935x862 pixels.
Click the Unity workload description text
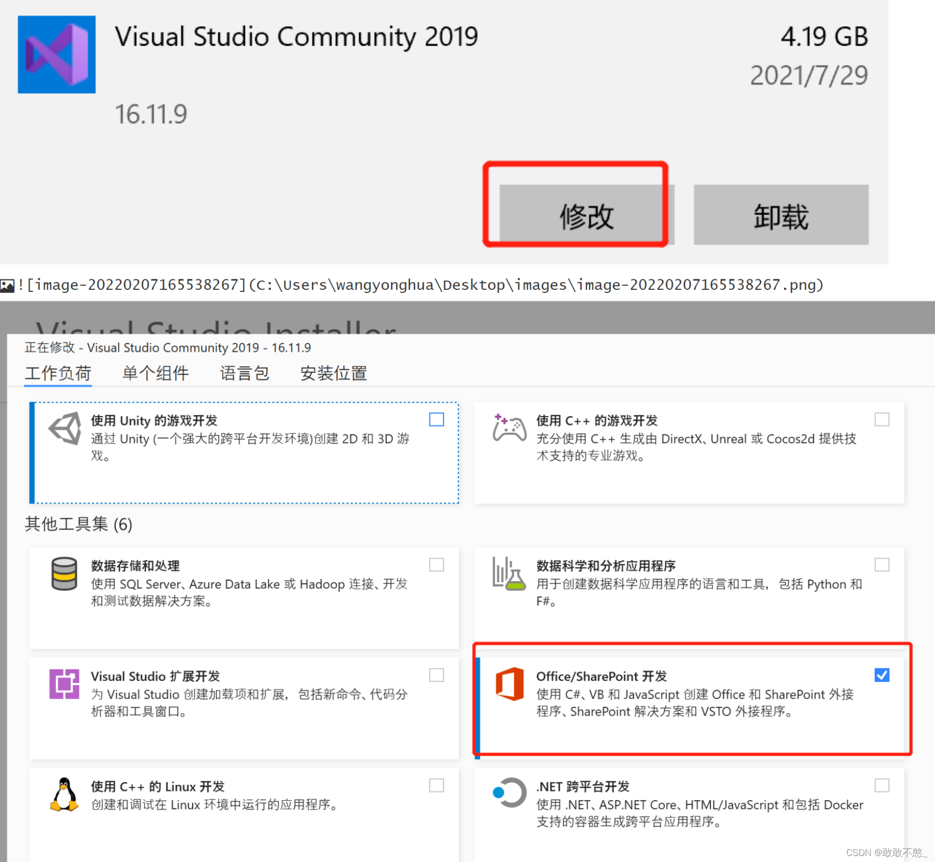250,447
